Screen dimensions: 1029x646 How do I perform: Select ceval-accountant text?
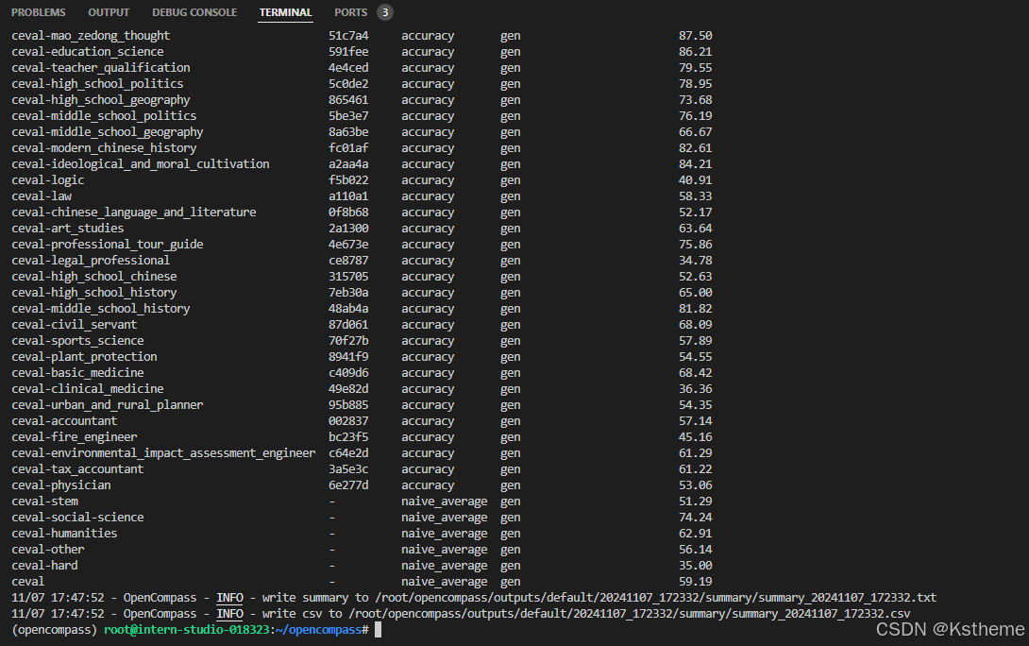[64, 421]
